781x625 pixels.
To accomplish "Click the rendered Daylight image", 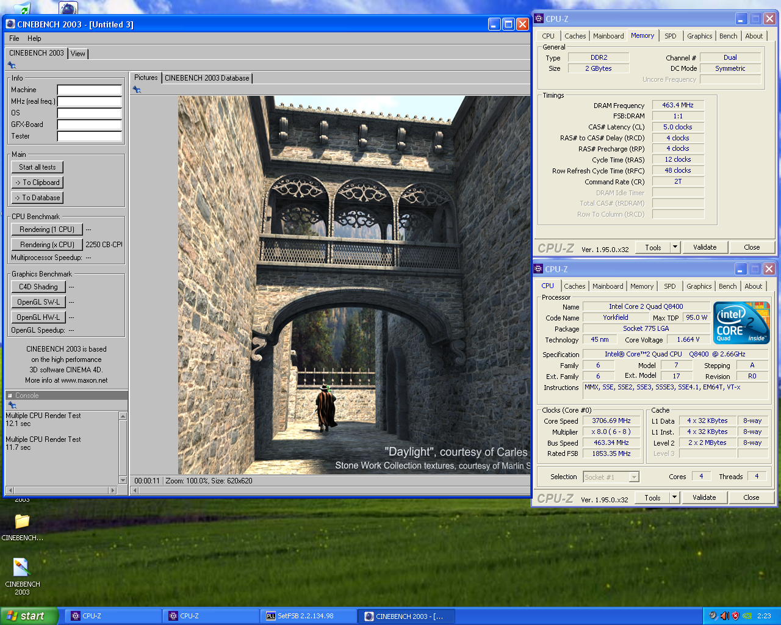I will click(x=354, y=284).
